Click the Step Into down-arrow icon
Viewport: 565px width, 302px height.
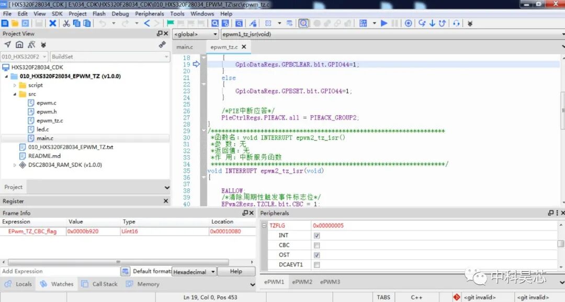click(432, 24)
